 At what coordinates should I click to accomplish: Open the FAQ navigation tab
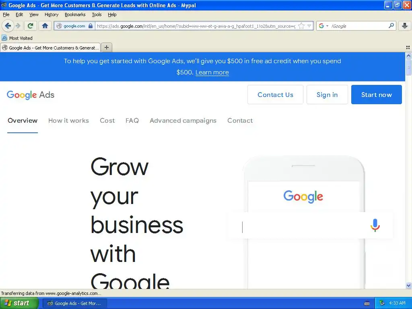point(132,121)
